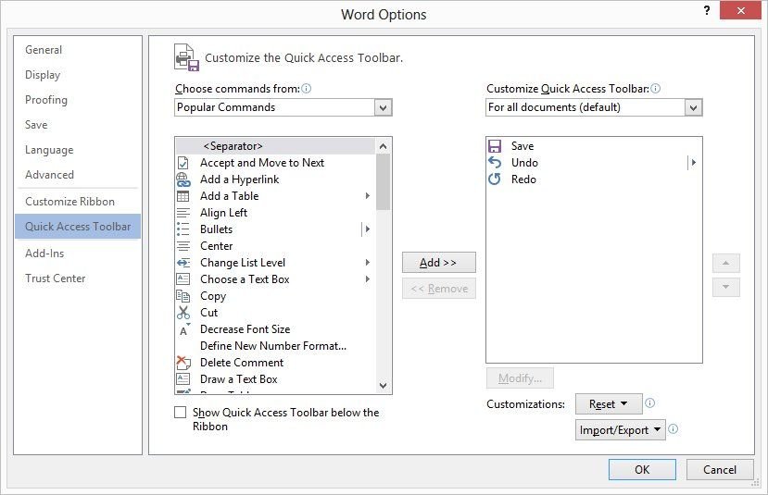
Task: Choose the Add a Table grid icon
Action: pyautogui.click(x=183, y=196)
